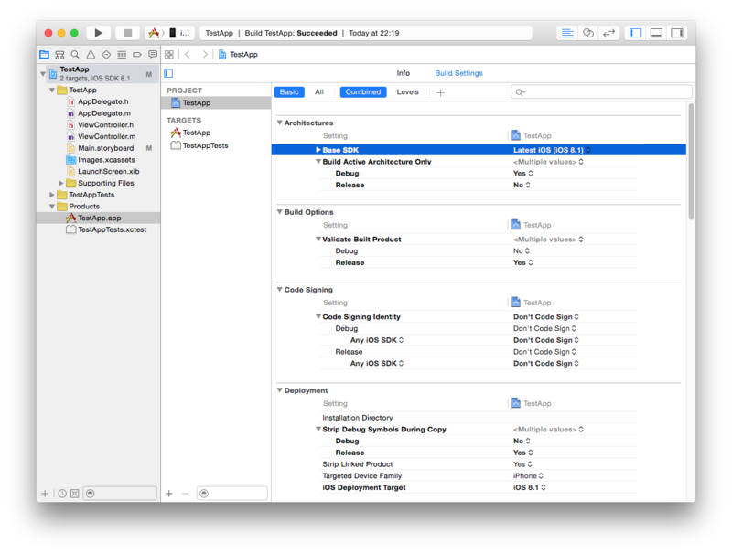Viewport: 732px width, 554px height.
Task: Open Main.storyboard file
Action: click(105, 148)
